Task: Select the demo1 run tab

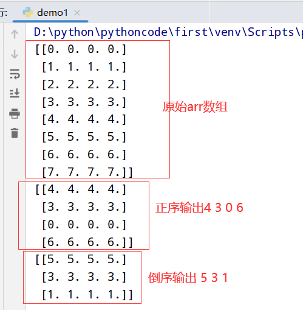Action: click(x=50, y=13)
